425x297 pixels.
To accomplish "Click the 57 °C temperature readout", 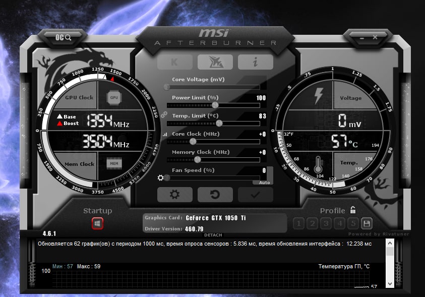I will pos(345,141).
